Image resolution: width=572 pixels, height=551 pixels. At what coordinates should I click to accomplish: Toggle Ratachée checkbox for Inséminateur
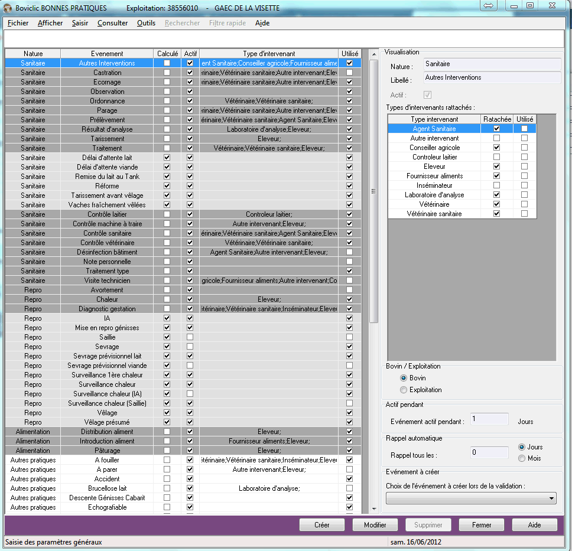pos(496,185)
